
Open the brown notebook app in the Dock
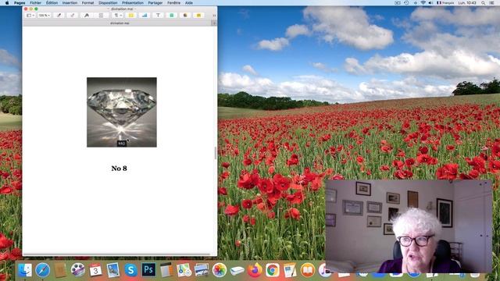point(60,270)
